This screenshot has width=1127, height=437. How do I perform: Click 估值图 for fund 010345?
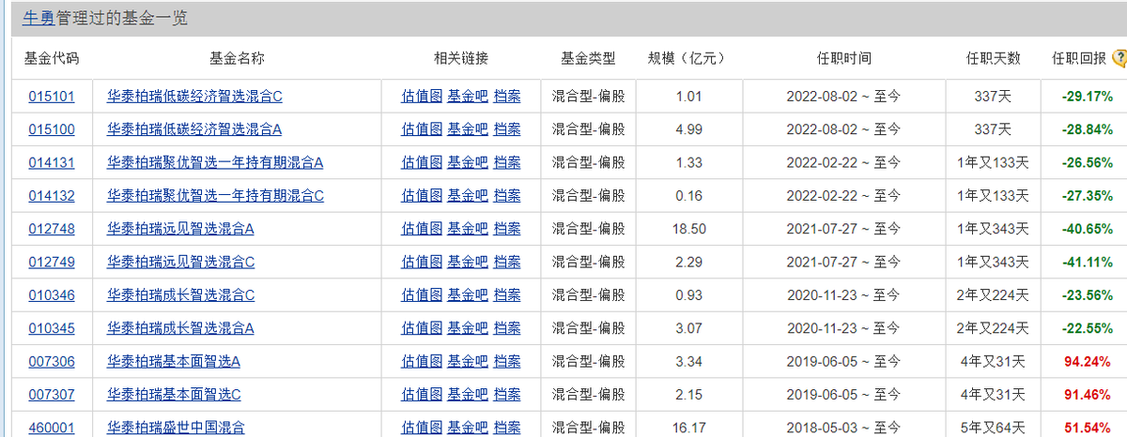[x=422, y=328]
